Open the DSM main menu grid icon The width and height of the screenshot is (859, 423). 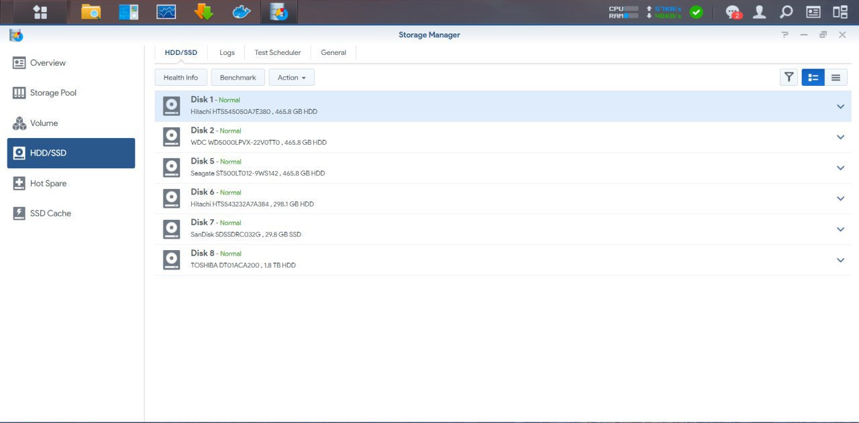[x=40, y=12]
